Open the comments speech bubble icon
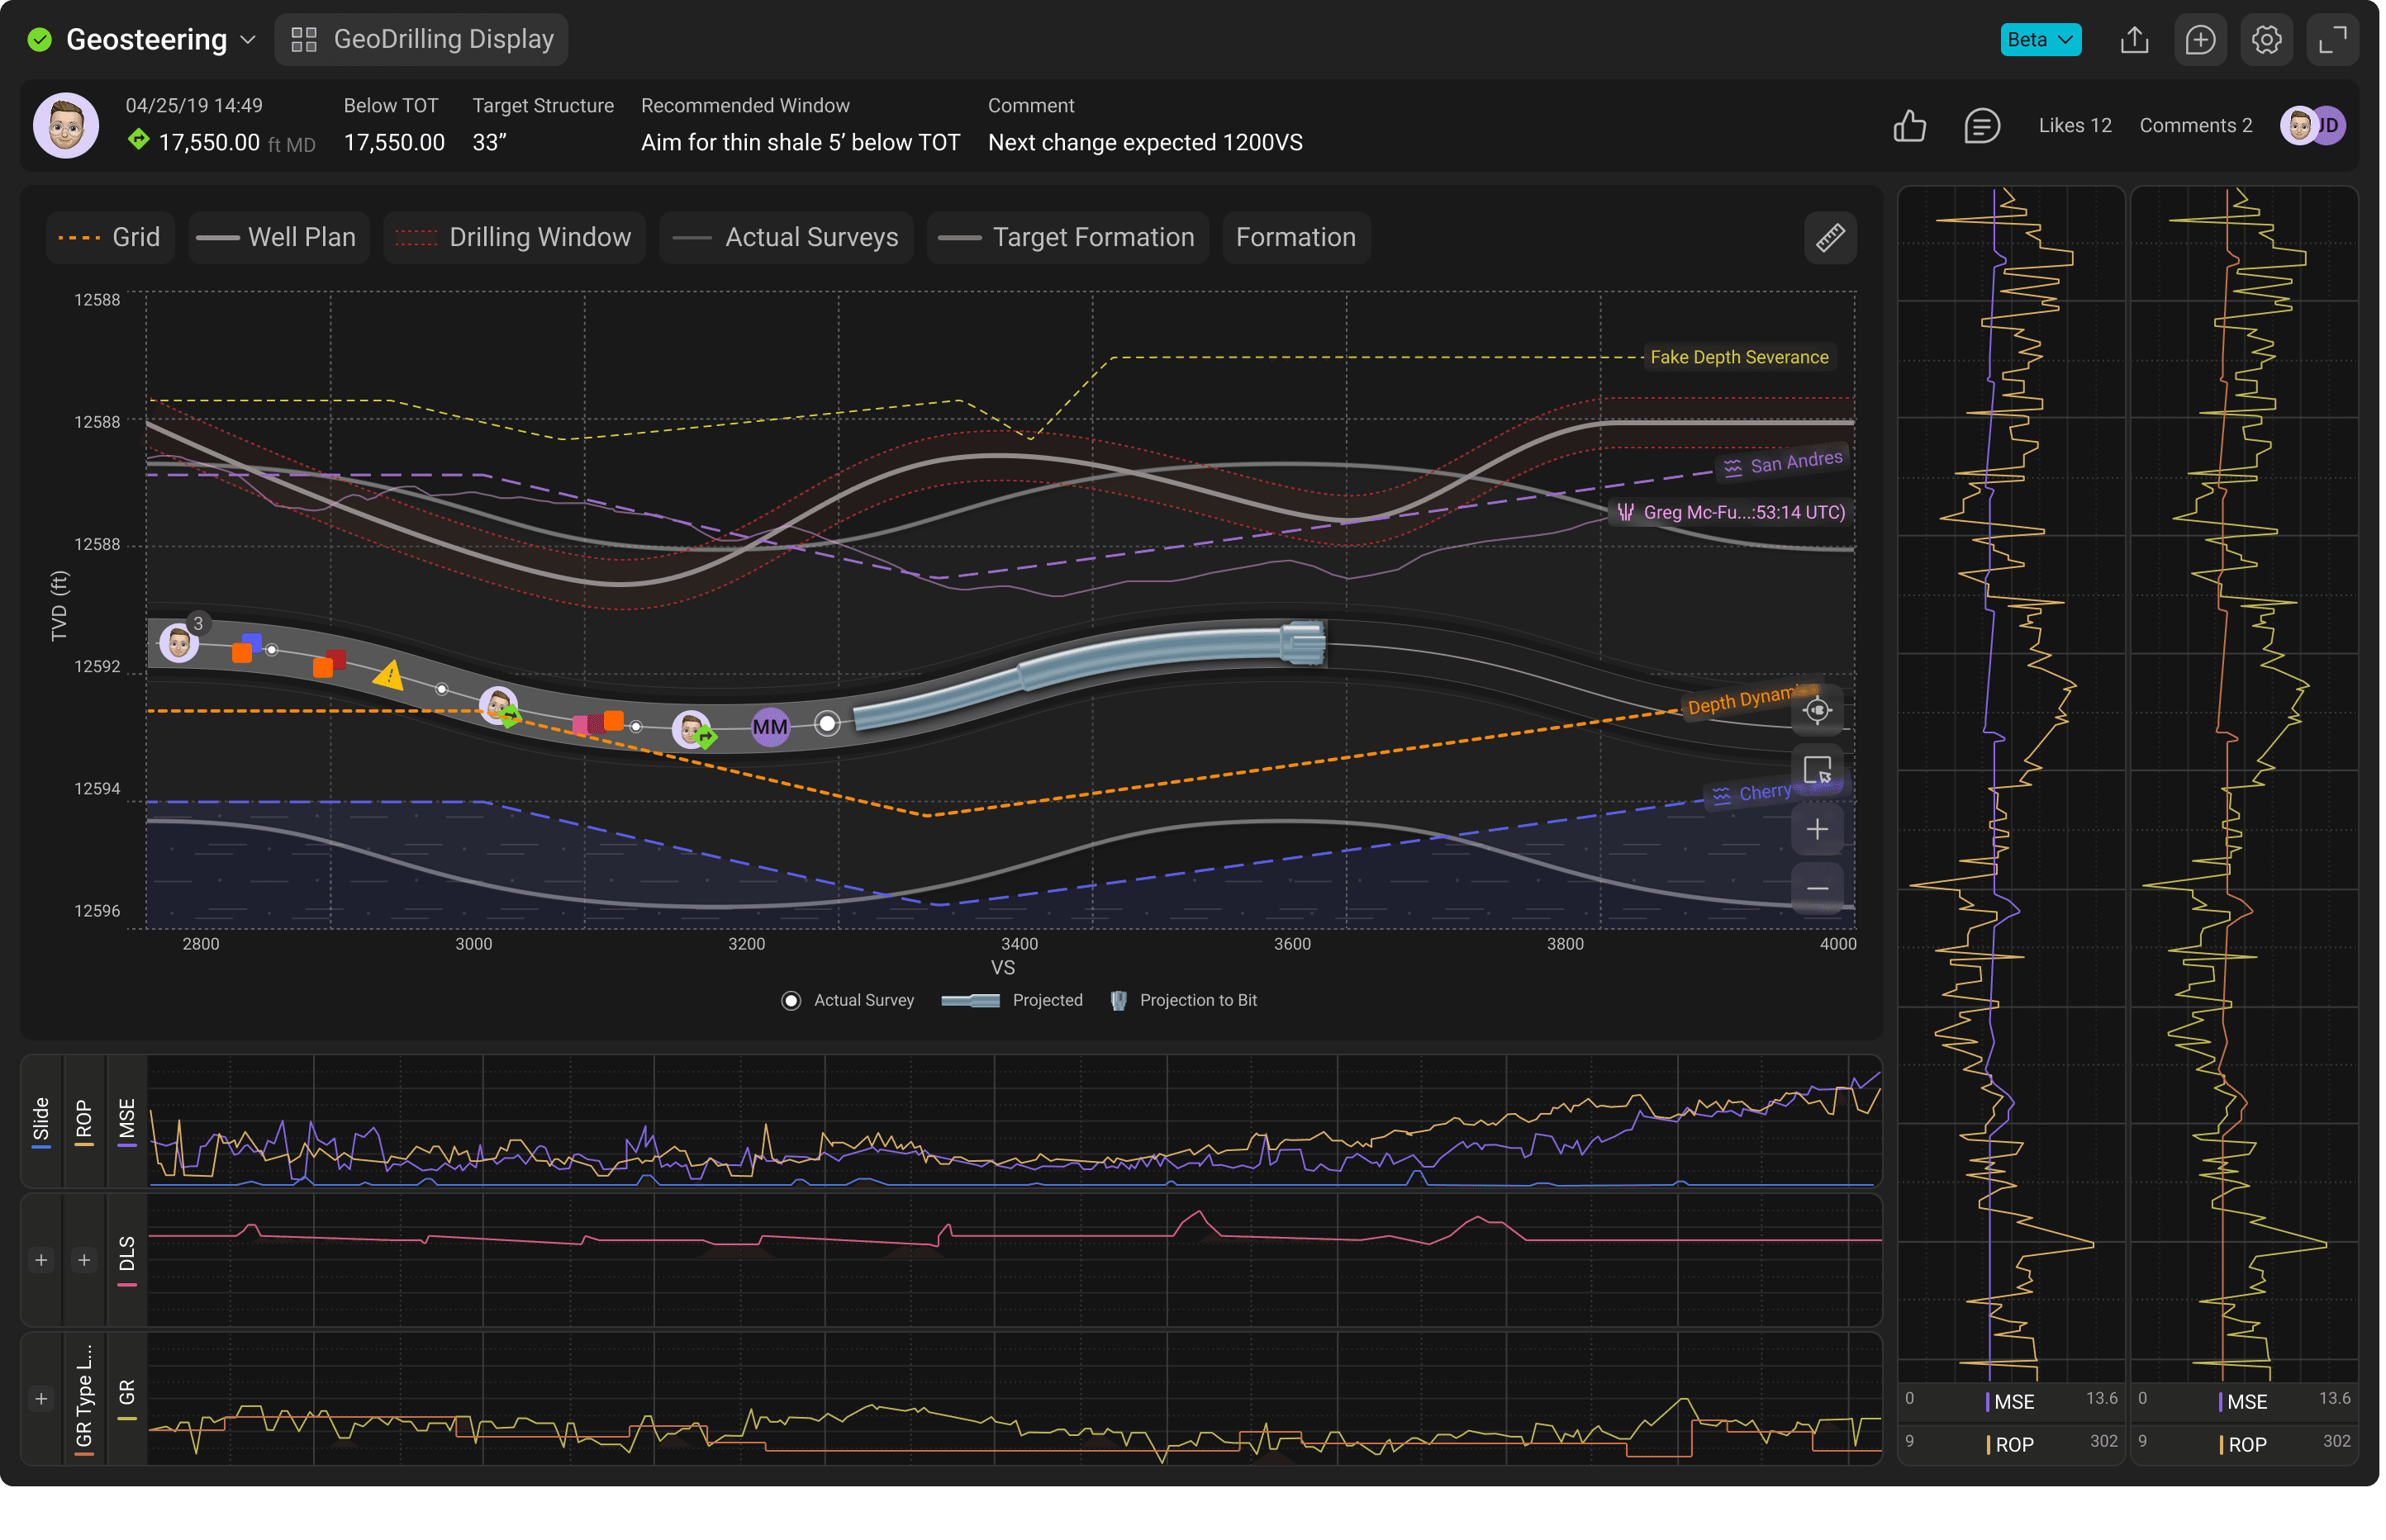 (x=1981, y=126)
